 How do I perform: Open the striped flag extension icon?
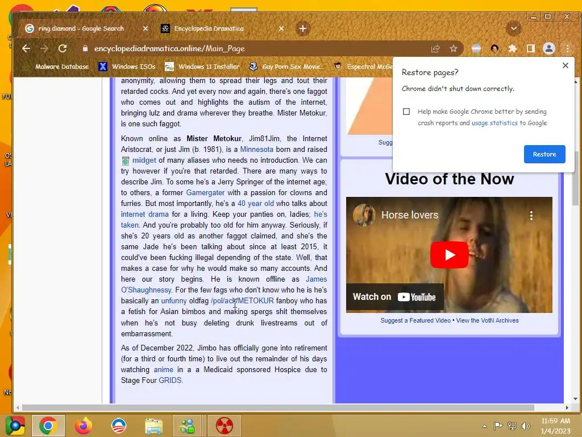pyautogui.click(x=476, y=48)
